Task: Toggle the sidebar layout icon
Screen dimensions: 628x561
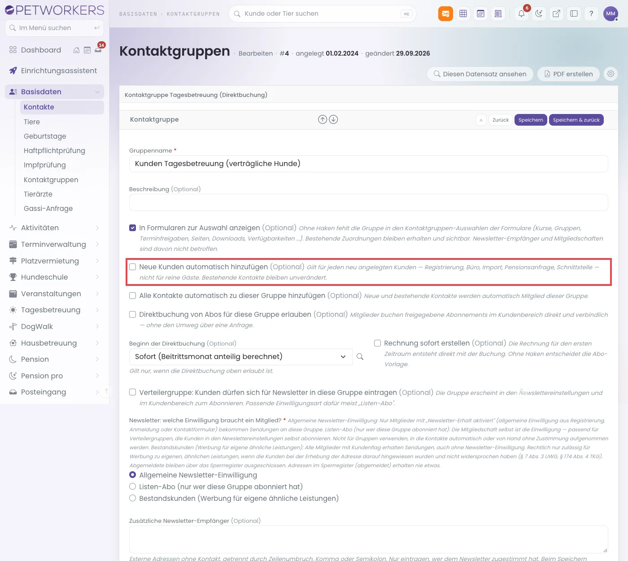Action: point(574,13)
